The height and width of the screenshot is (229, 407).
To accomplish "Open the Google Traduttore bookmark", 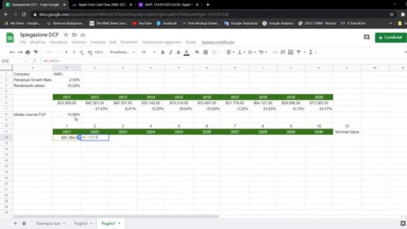I will 241,24.
